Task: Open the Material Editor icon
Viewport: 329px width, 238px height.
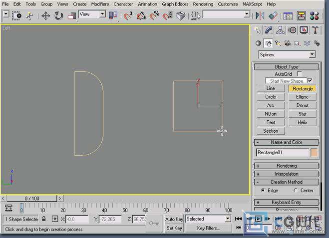Action: 315,16
